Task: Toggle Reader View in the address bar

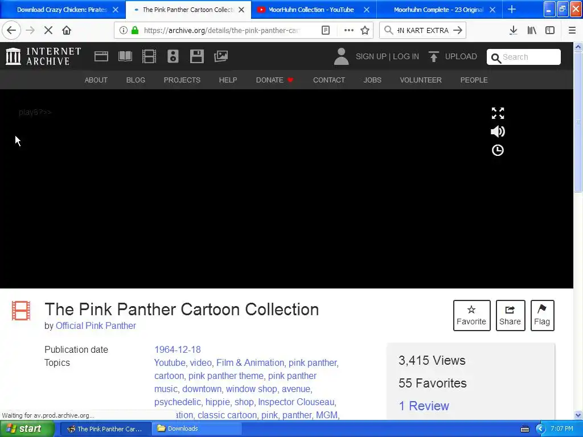Action: (326, 31)
